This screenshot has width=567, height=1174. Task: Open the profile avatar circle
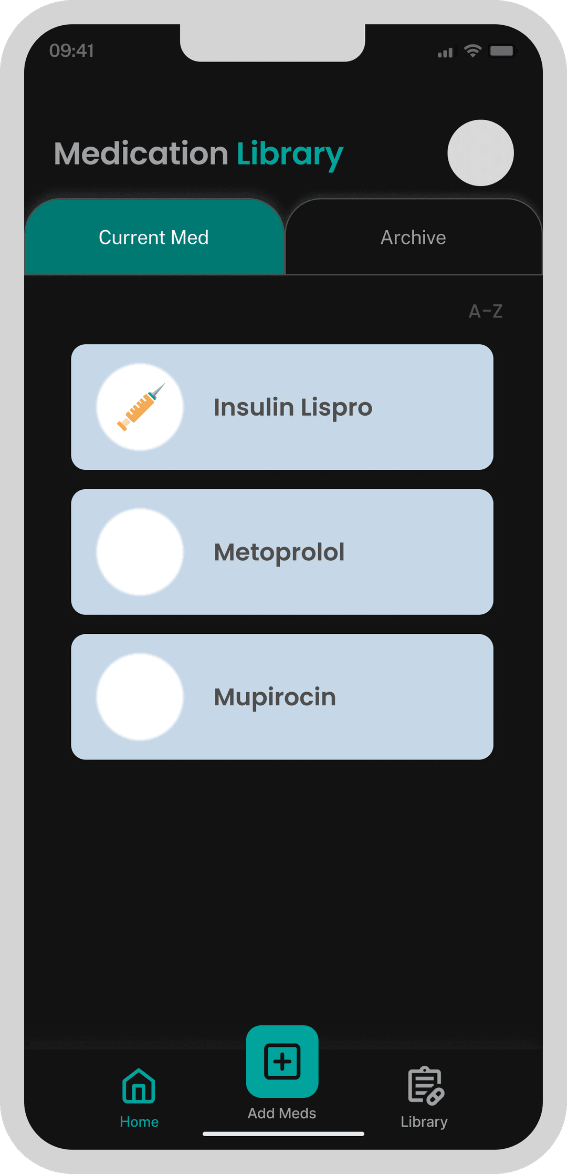pyautogui.click(x=480, y=153)
